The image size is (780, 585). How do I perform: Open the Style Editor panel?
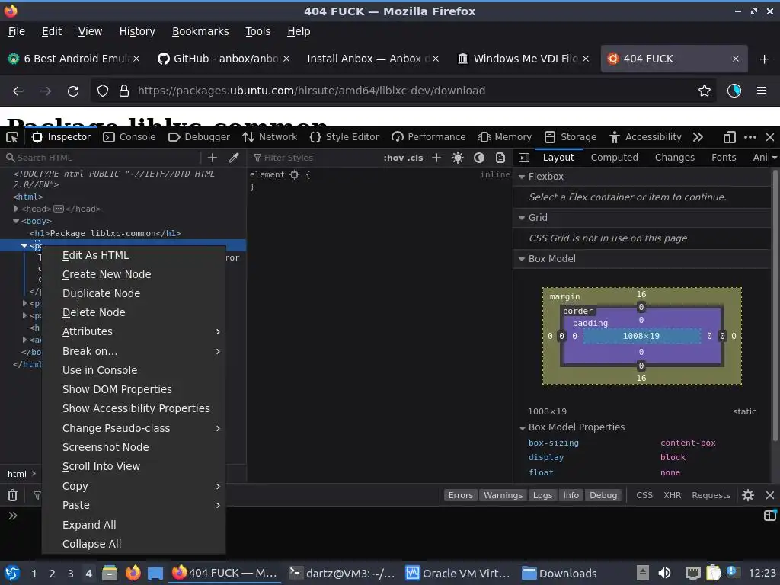(344, 137)
